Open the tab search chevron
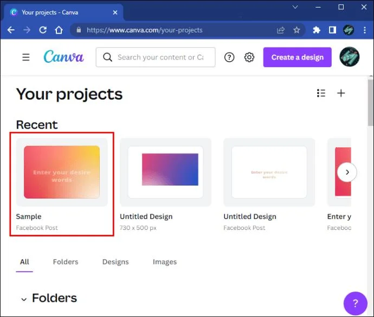The height and width of the screenshot is (317, 374). (295, 7)
